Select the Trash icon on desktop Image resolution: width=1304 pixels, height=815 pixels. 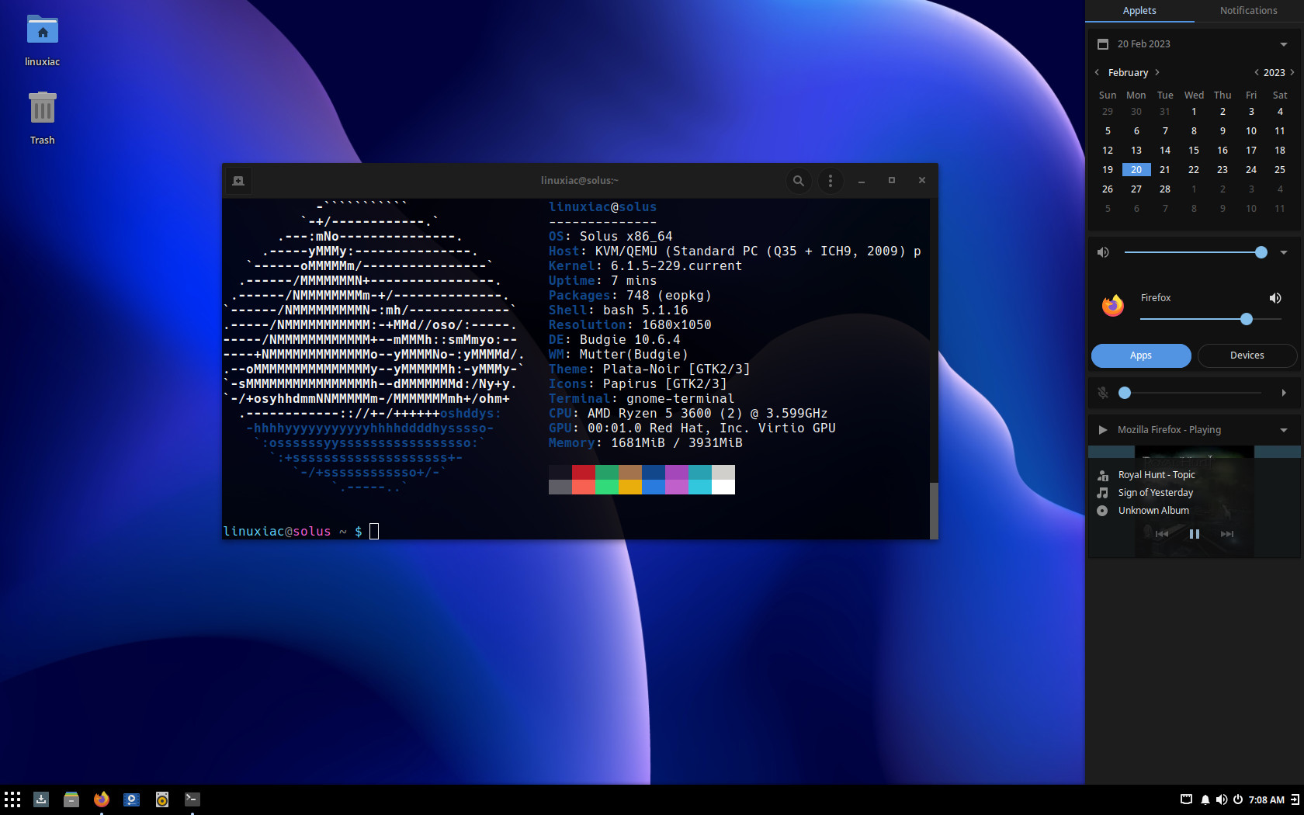point(43,118)
